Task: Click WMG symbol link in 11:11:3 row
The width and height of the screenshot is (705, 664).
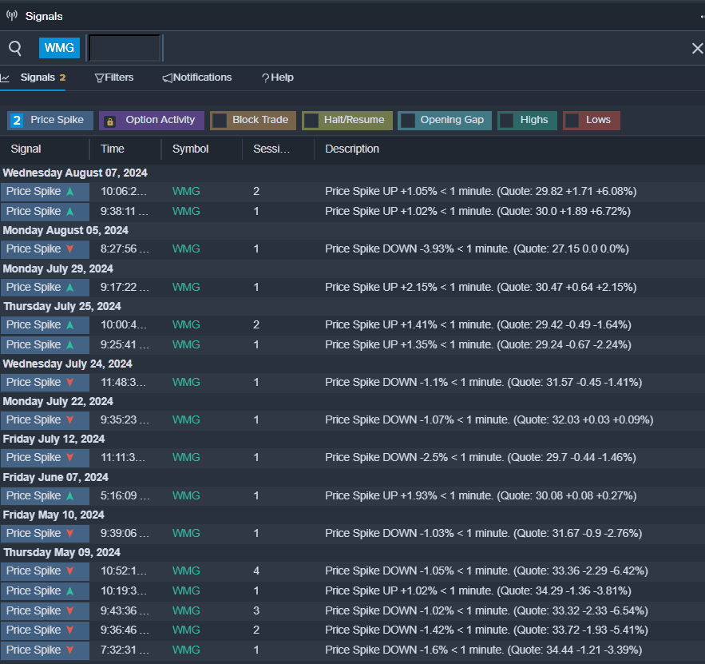Action: pyautogui.click(x=186, y=458)
